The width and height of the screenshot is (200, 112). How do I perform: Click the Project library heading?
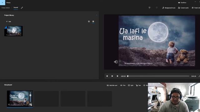[x=9, y=15]
